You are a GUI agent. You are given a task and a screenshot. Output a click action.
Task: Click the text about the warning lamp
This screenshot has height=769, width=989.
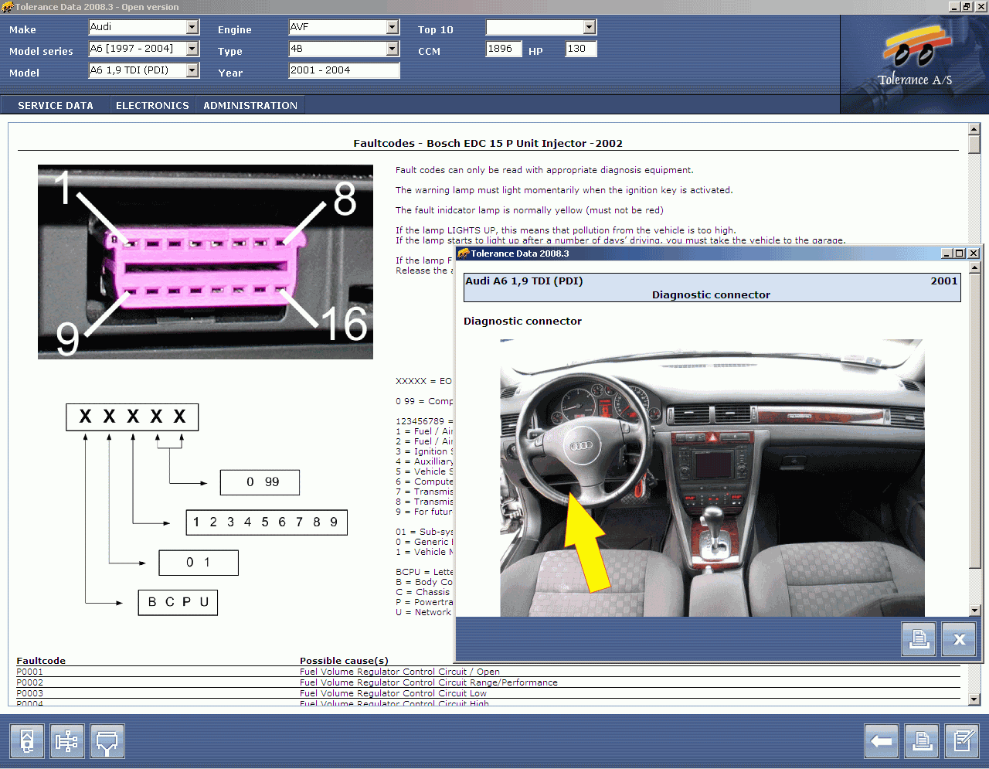click(x=564, y=190)
